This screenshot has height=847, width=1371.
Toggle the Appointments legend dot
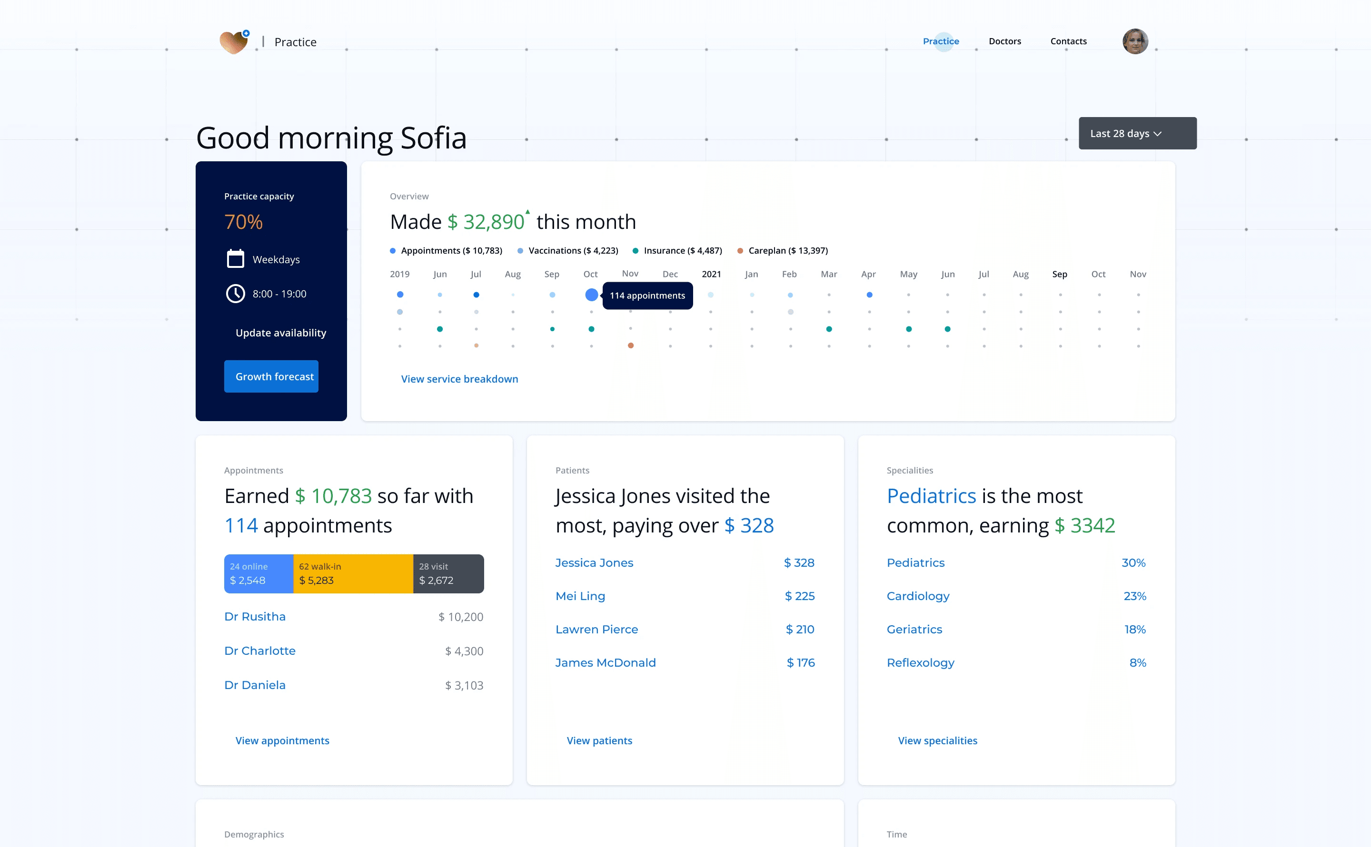pyautogui.click(x=393, y=250)
